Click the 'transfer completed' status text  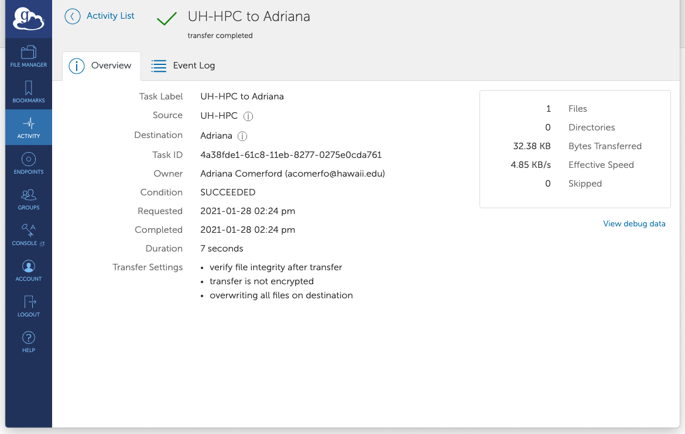click(x=220, y=36)
